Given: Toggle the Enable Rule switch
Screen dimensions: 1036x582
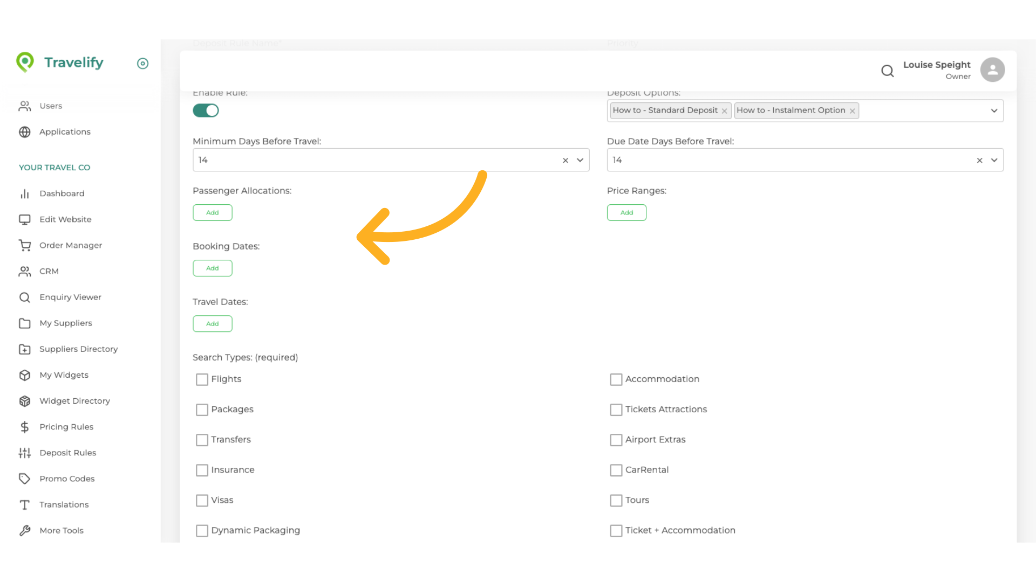Looking at the screenshot, I should coord(206,110).
